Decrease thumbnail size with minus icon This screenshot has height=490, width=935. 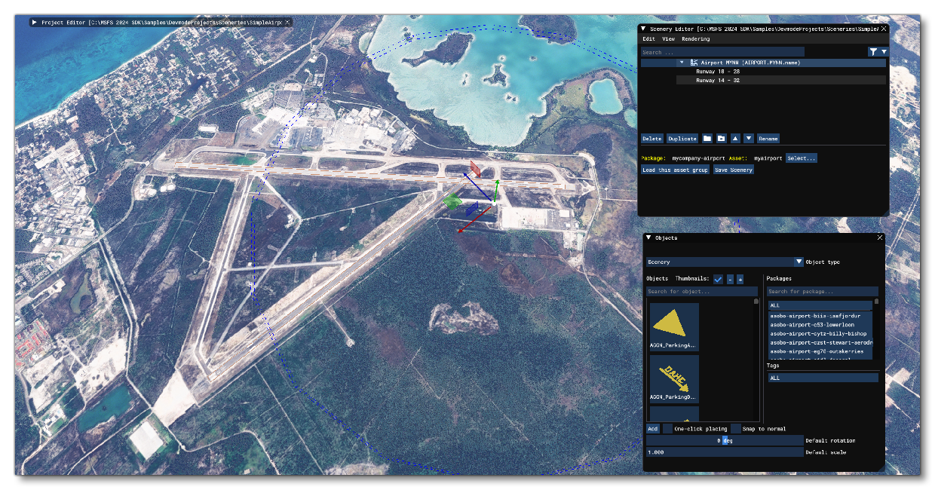click(730, 279)
